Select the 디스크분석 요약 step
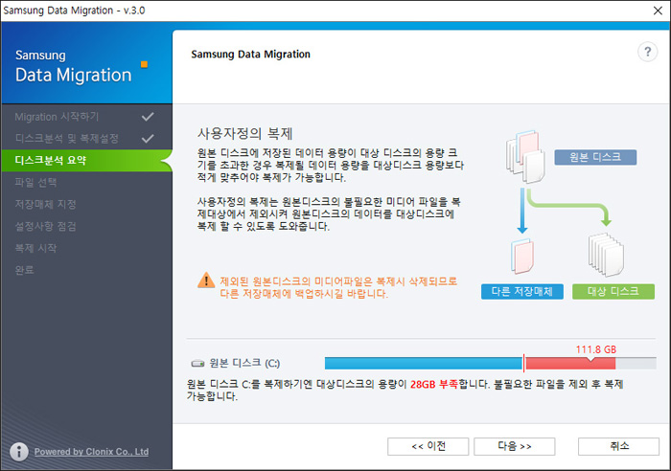671x471 pixels. 86,160
